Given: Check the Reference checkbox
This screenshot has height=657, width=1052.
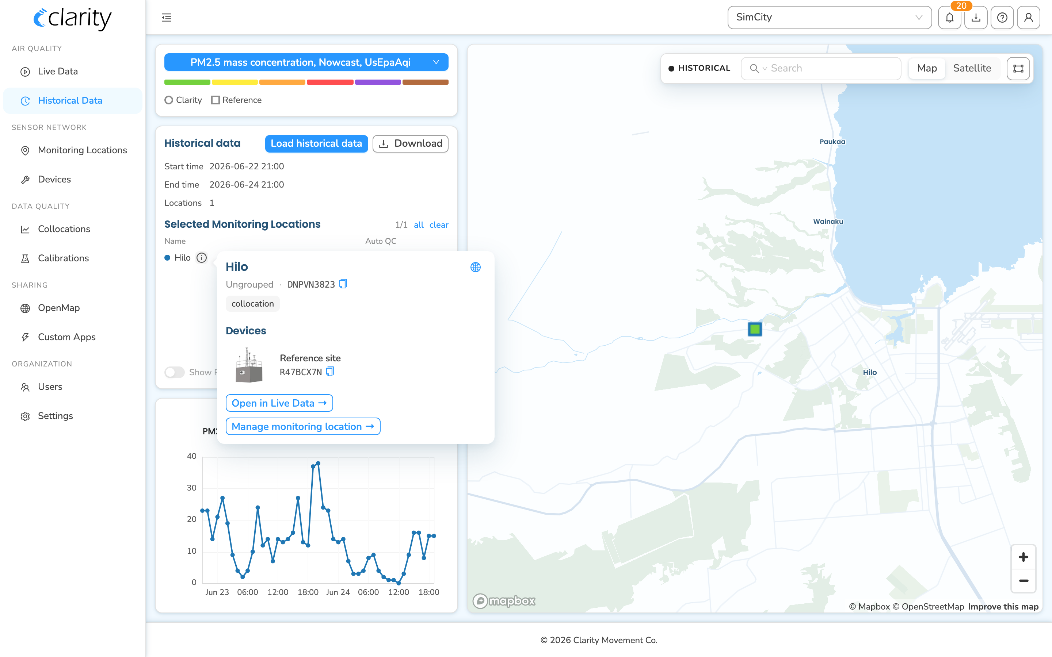Looking at the screenshot, I should pyautogui.click(x=215, y=100).
